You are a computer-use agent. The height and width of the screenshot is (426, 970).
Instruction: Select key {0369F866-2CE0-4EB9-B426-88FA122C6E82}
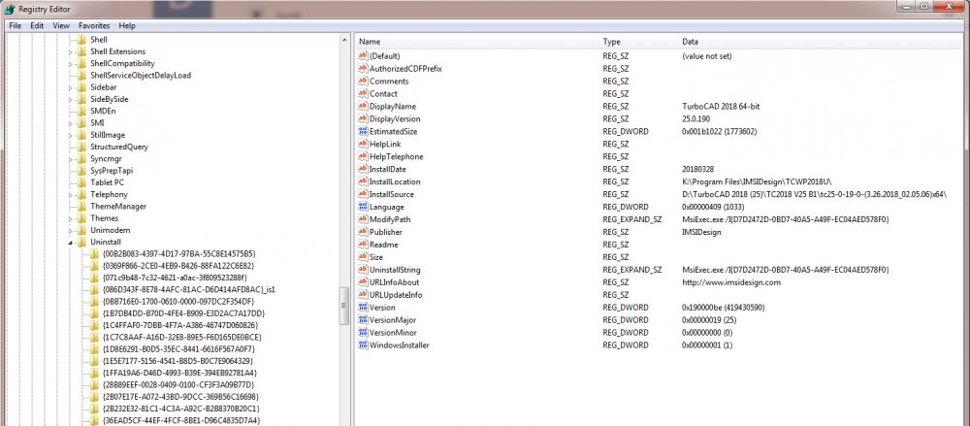pos(178,266)
